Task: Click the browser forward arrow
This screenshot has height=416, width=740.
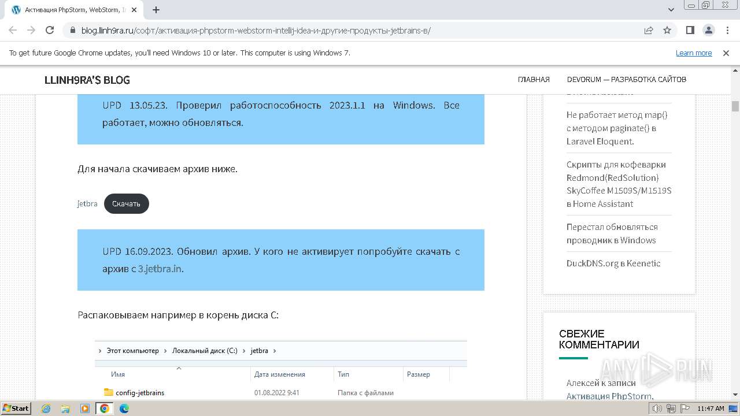Action: pos(31,30)
